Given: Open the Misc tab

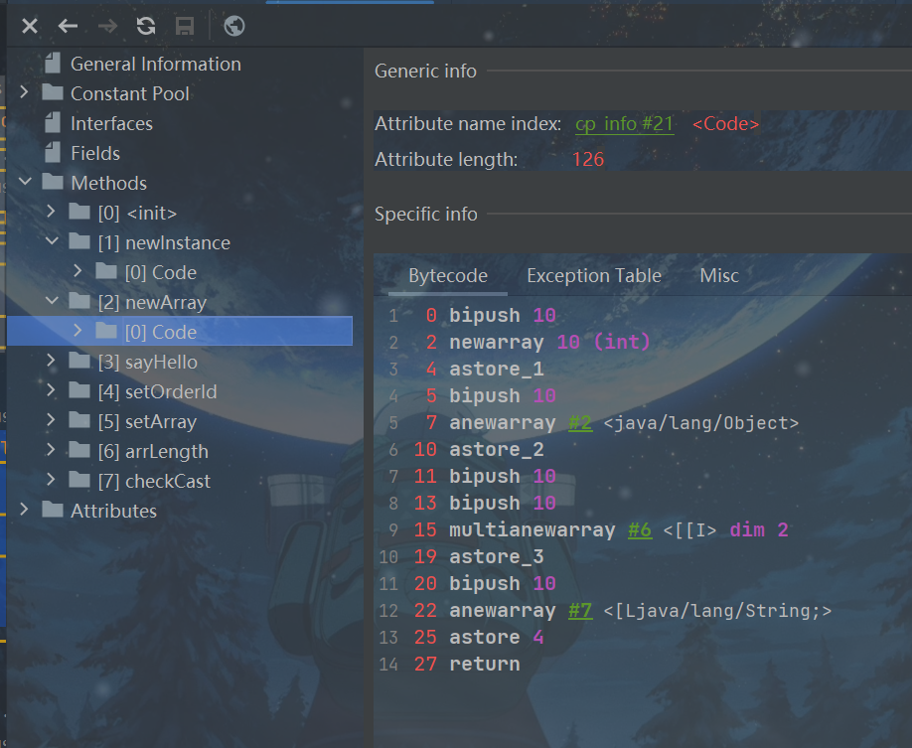Looking at the screenshot, I should pyautogui.click(x=719, y=276).
